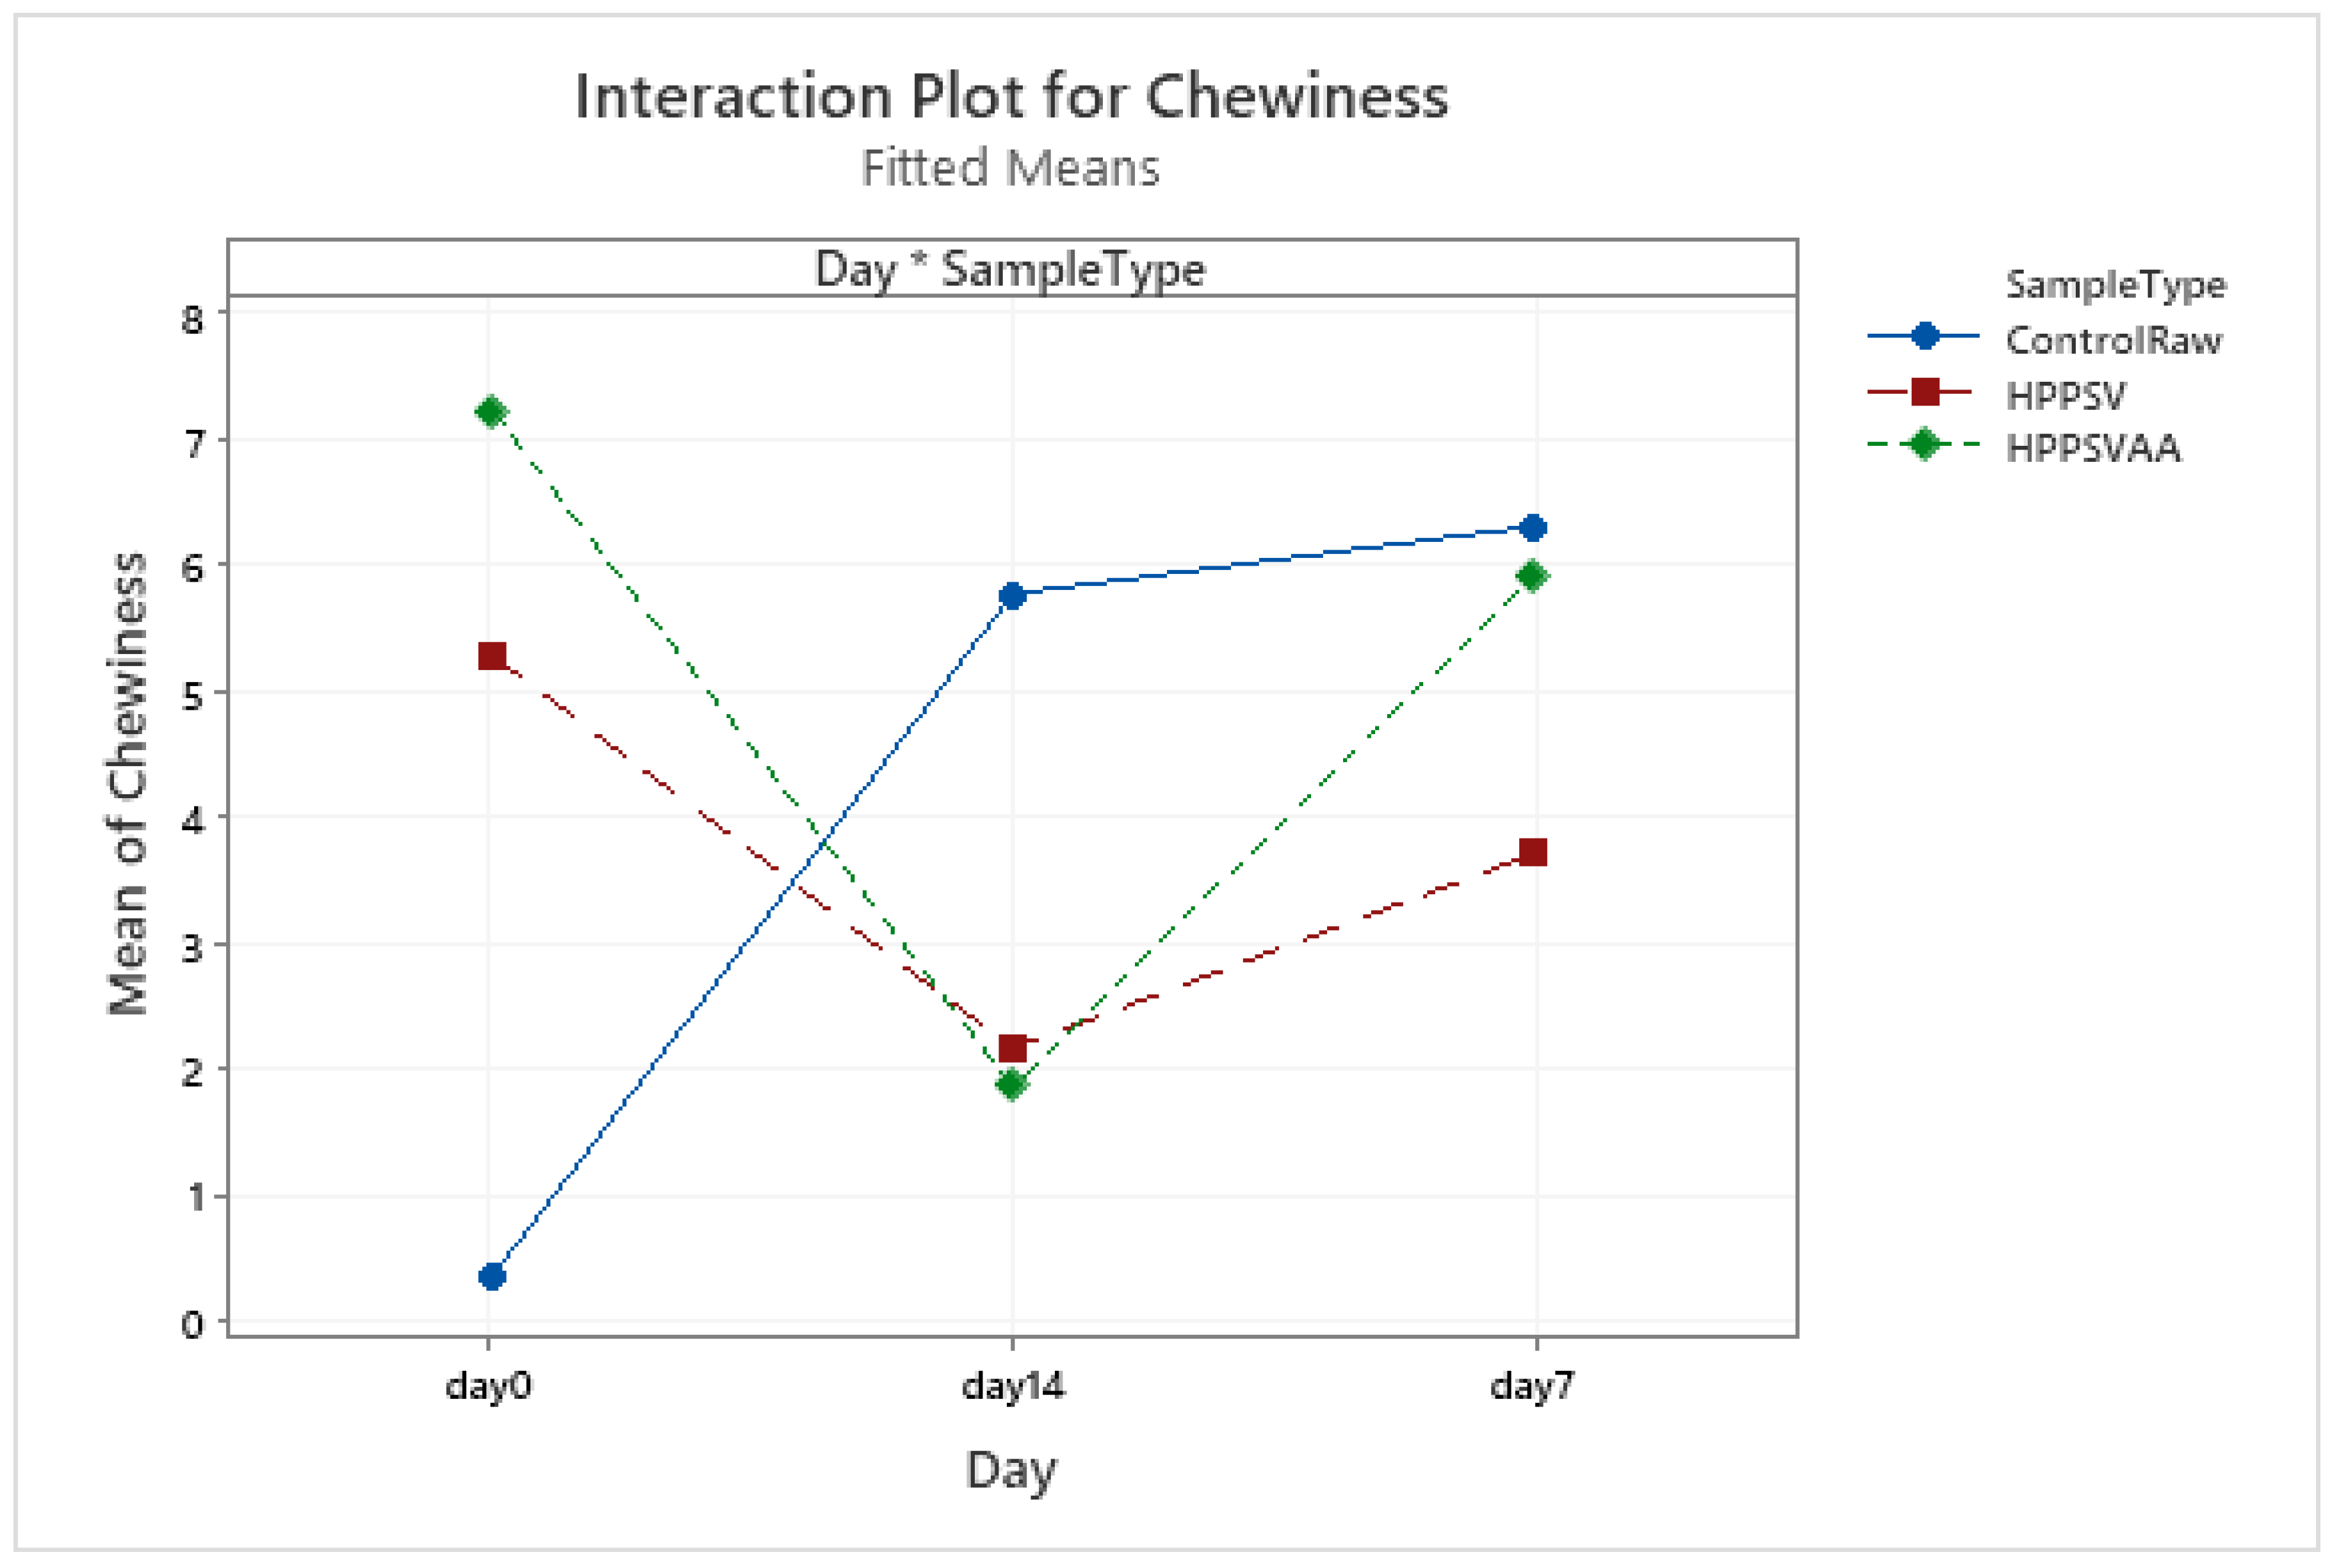Click the green HPPSVAA diamond at day7

pos(1532,576)
